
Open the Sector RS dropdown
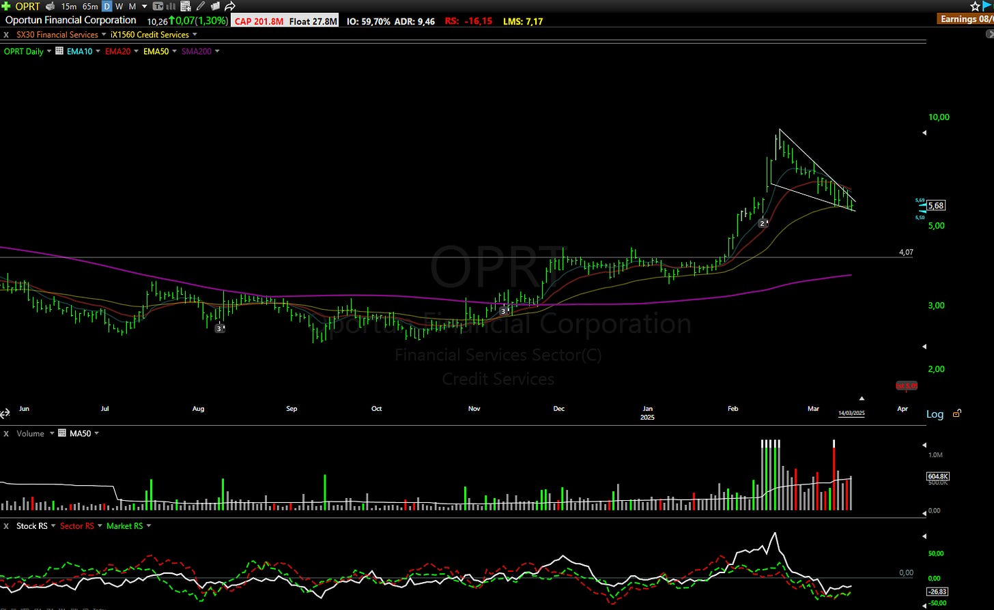[99, 526]
